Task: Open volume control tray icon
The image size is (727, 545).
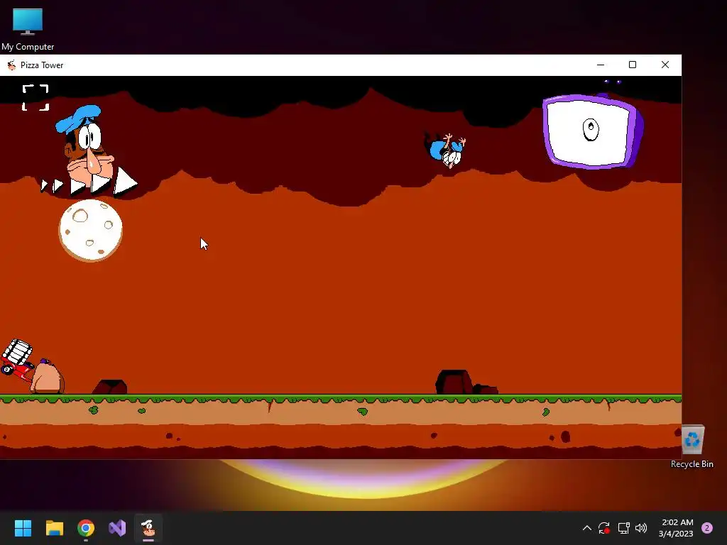Action: (x=641, y=528)
